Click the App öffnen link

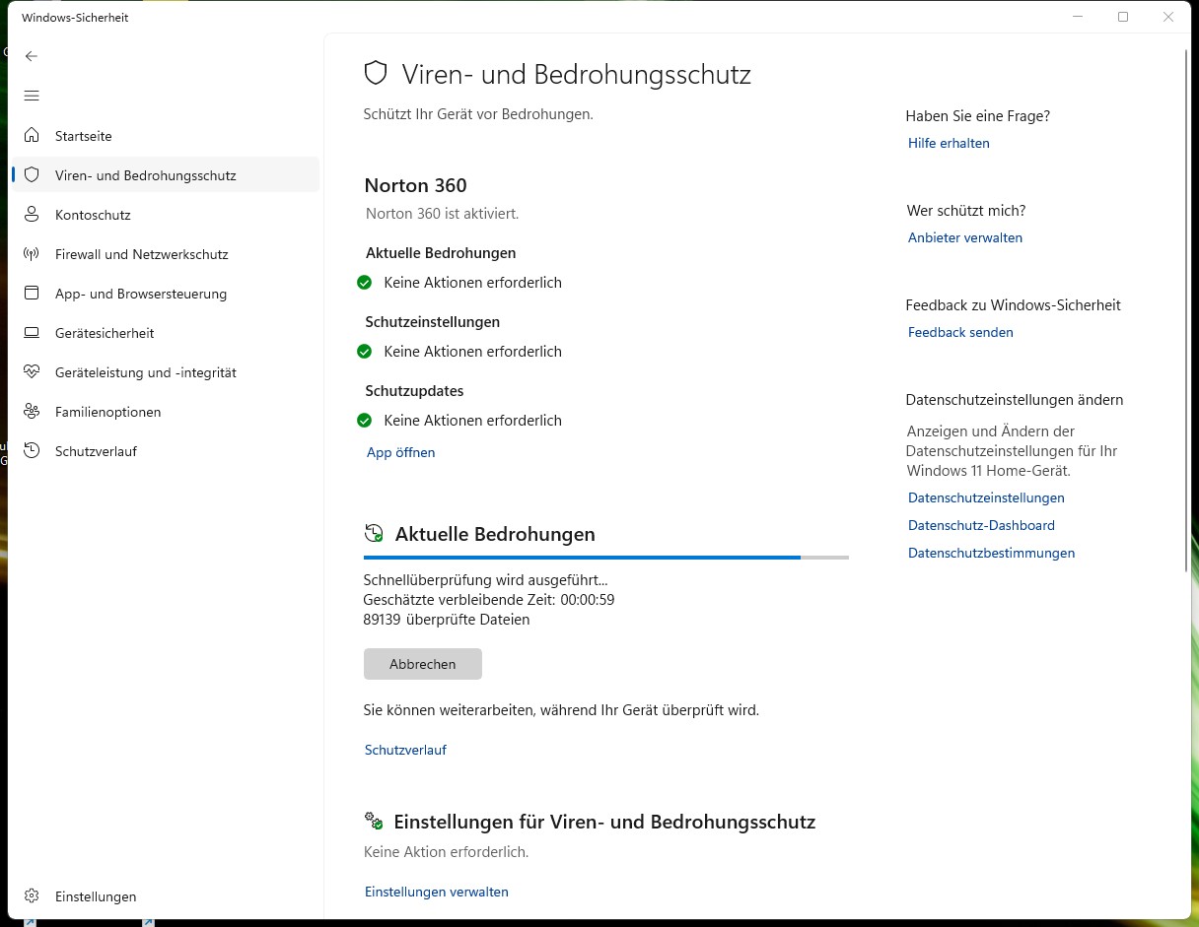[x=400, y=452]
